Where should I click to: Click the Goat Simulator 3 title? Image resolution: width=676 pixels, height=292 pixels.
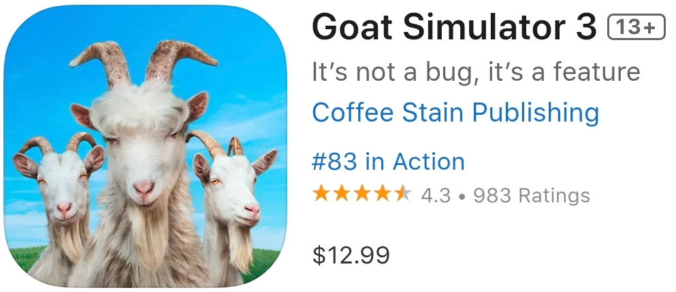454,26
